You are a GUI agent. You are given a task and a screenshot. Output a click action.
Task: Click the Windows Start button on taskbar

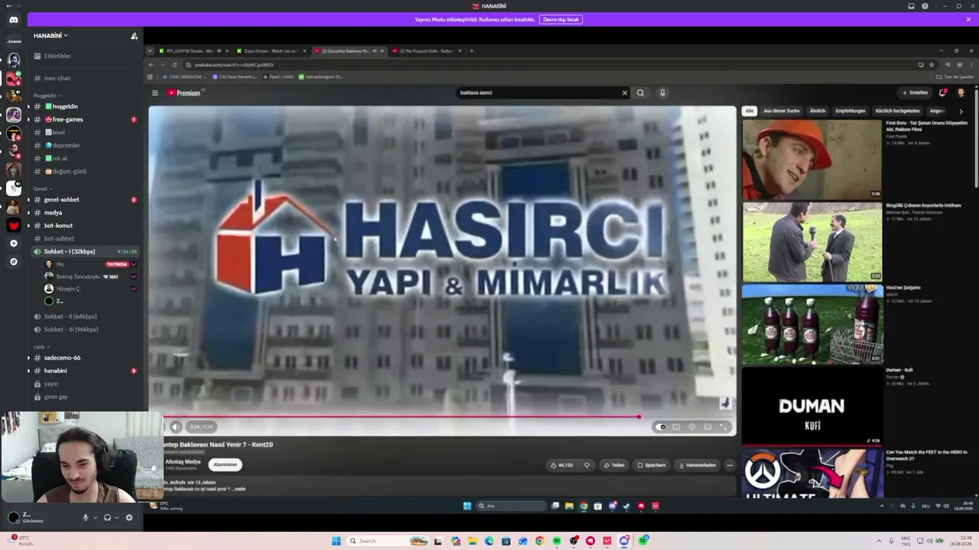(336, 541)
